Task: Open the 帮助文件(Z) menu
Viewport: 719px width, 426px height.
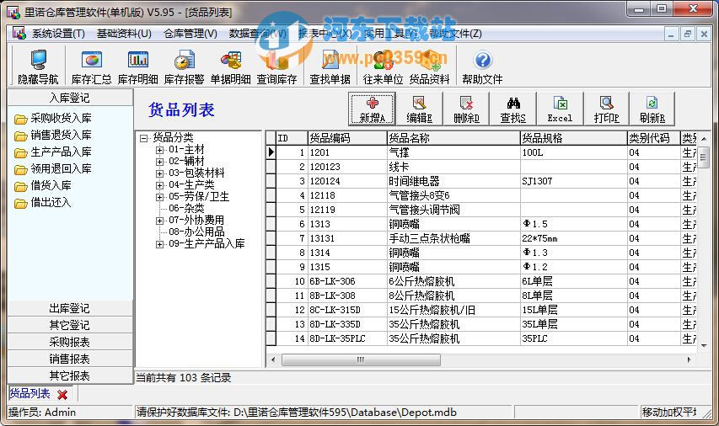Action: [455, 34]
